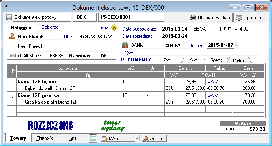272x146 pixels.
Task: Click the Data wystawienia date 2015-03-24
Action: 175,29
